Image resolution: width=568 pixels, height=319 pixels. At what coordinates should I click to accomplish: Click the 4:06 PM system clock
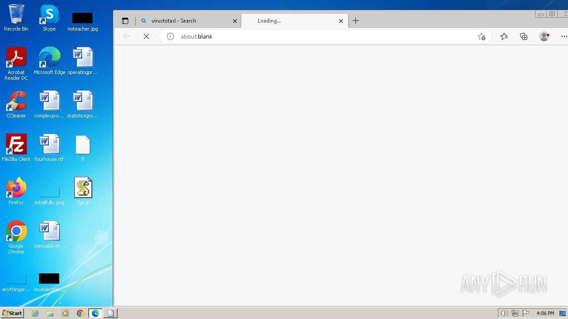coord(545,313)
